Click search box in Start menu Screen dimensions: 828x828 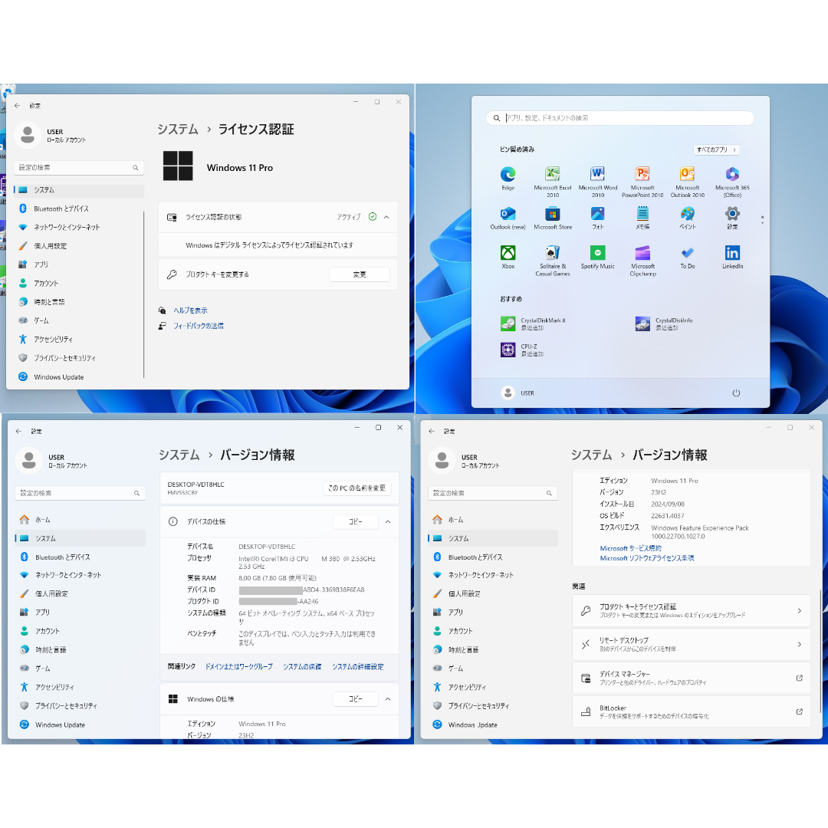(x=619, y=118)
